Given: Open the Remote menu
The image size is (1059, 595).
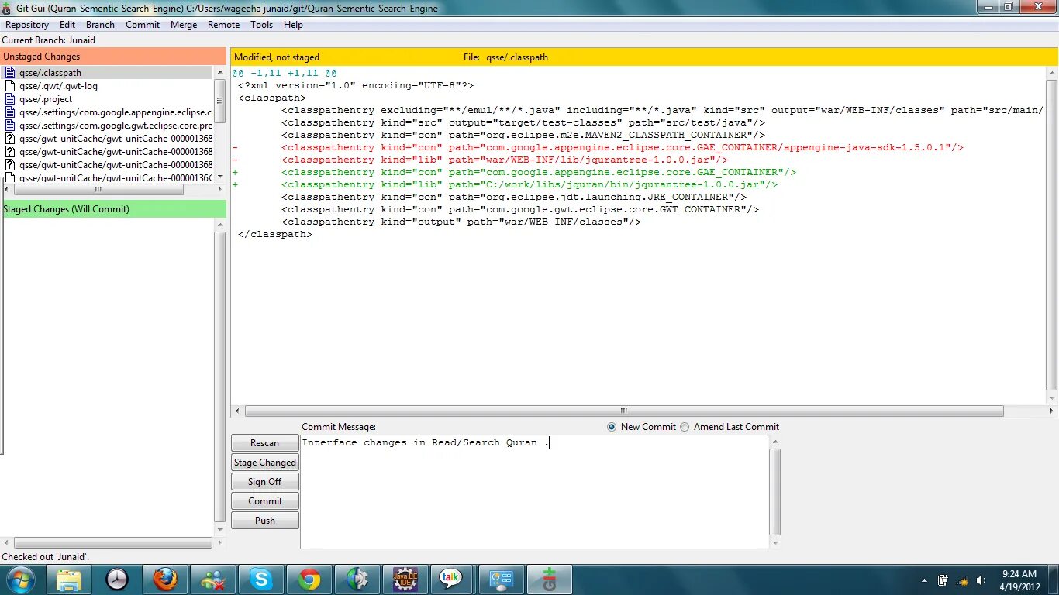Looking at the screenshot, I should 223,25.
